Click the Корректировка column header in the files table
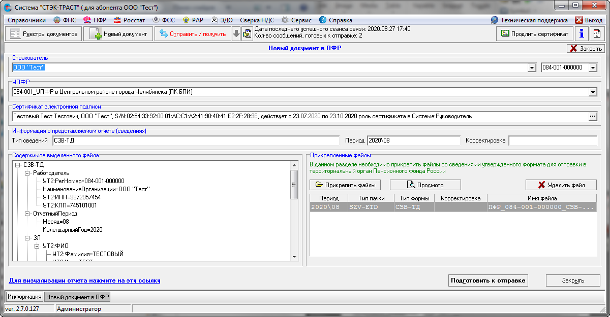This screenshot has height=317, width=610. (461, 198)
